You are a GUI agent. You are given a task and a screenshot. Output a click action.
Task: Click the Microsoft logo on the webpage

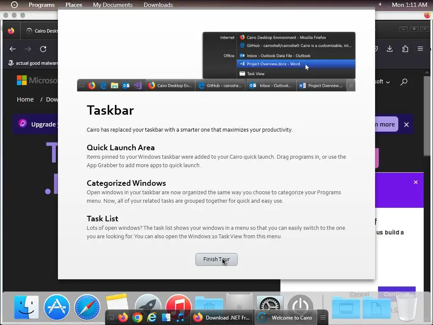click(37, 80)
